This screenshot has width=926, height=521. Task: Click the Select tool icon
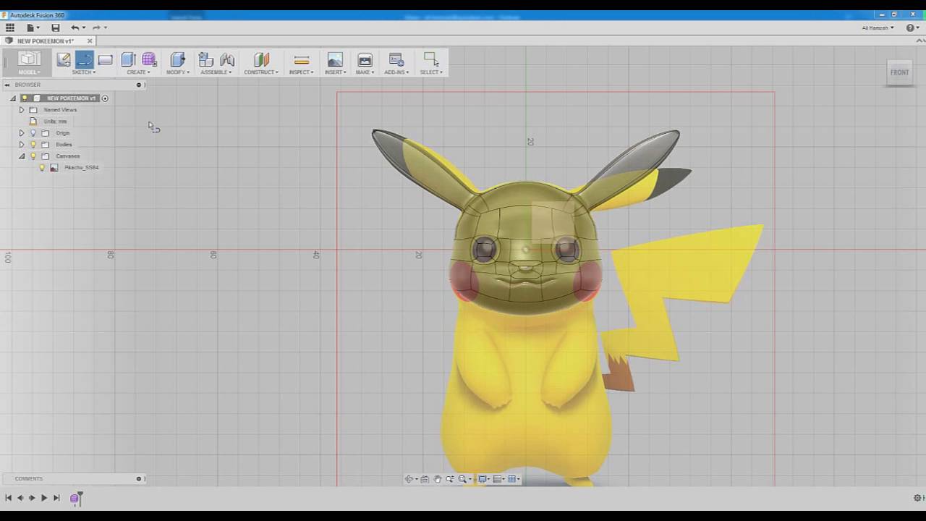pyautogui.click(x=430, y=59)
